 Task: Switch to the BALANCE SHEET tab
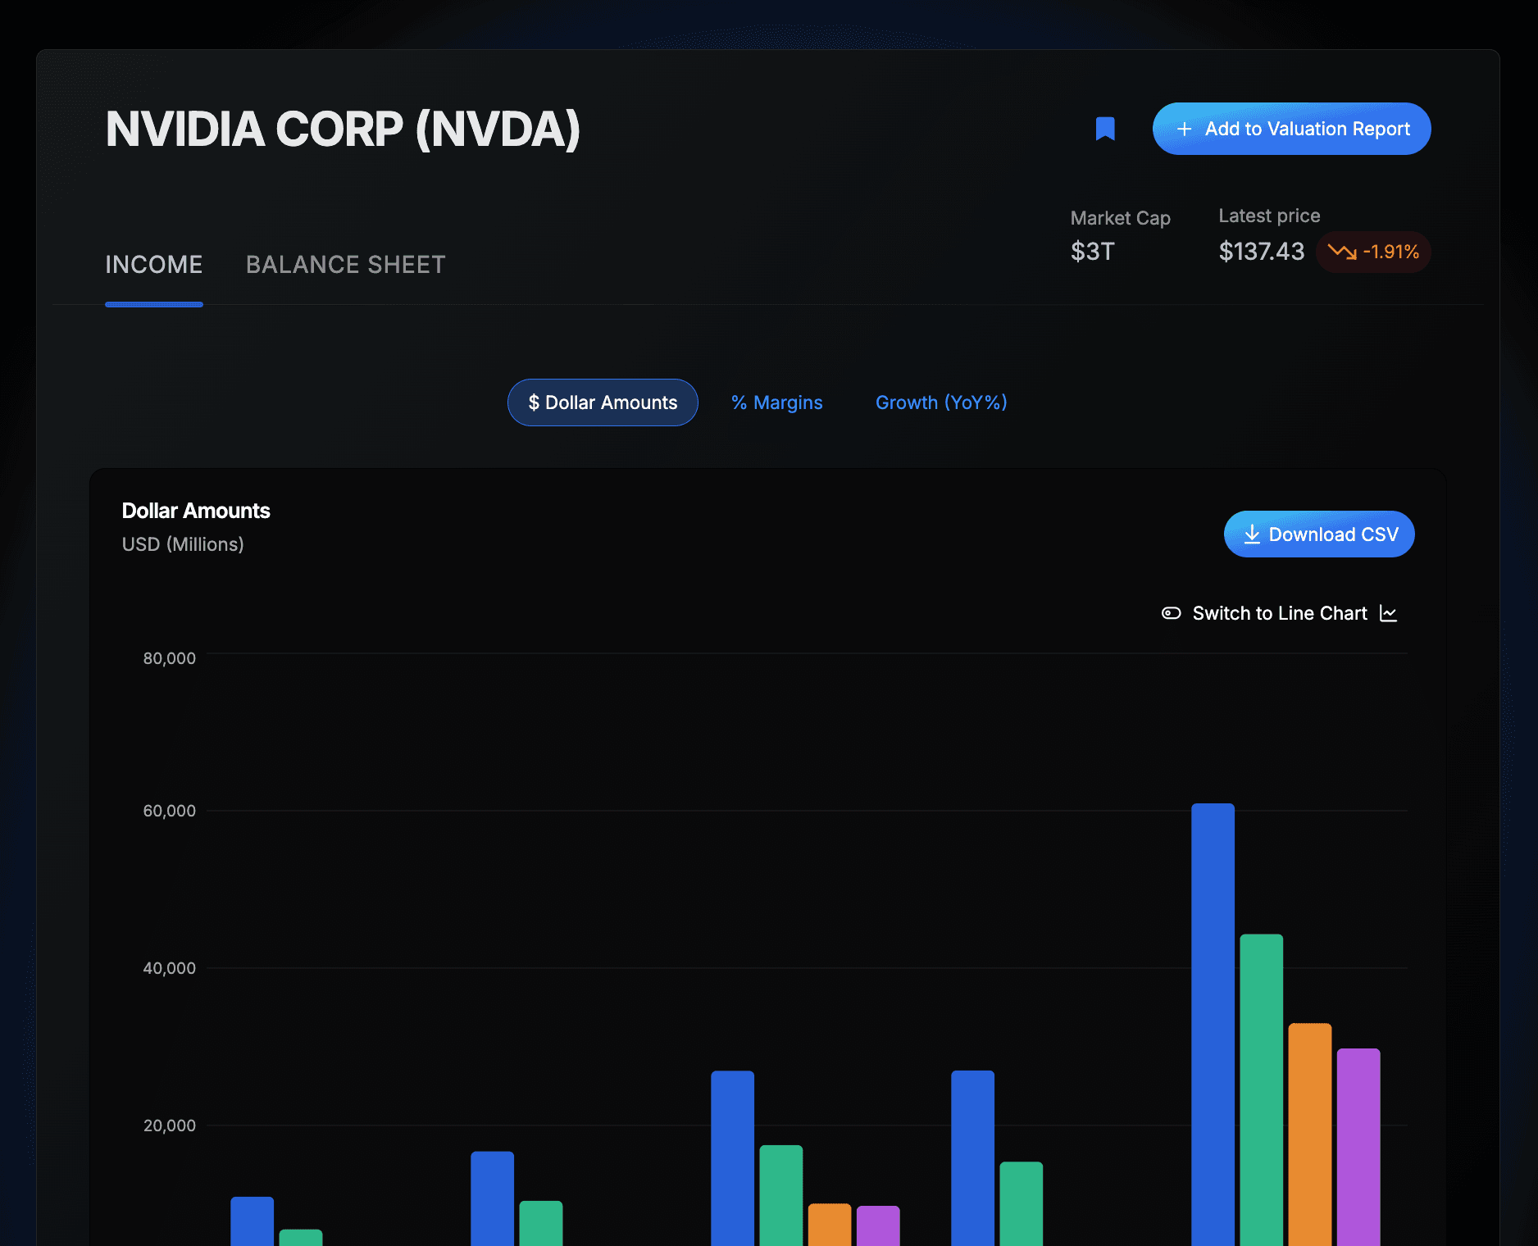(x=345, y=264)
